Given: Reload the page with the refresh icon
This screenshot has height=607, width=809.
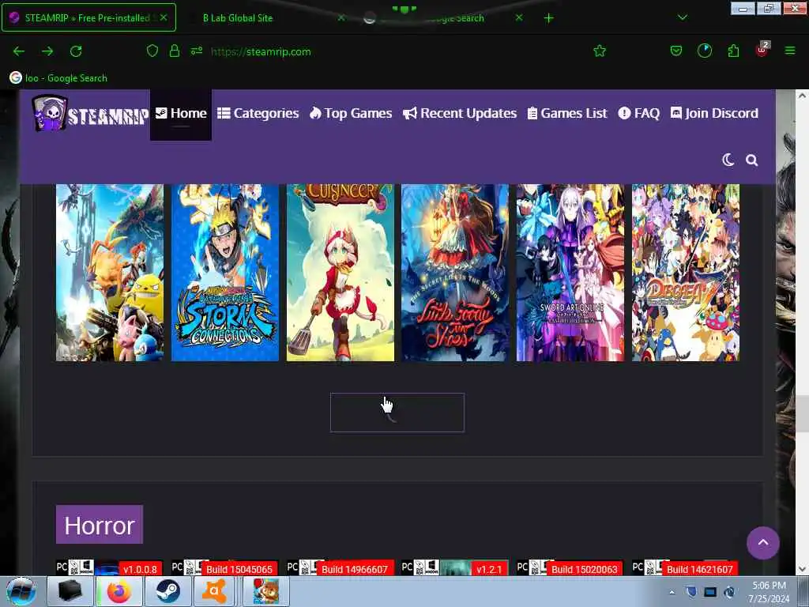Looking at the screenshot, I should (x=76, y=51).
